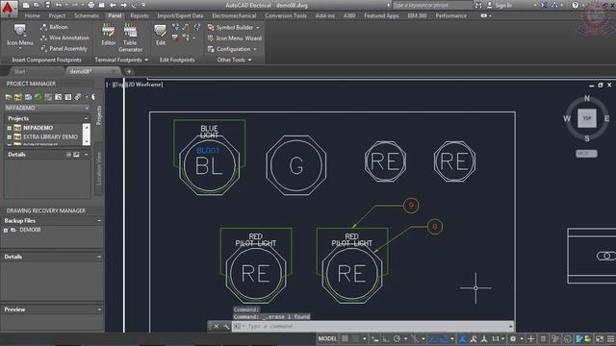
Task: Click the workspace switching gear in status bar
Action: click(x=513, y=338)
